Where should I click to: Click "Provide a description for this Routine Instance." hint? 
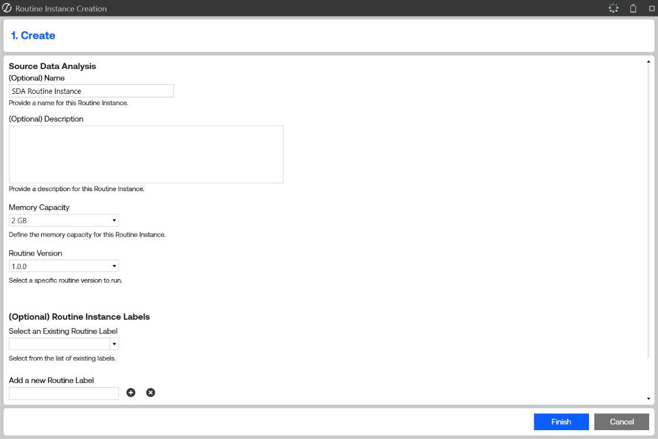click(x=76, y=189)
